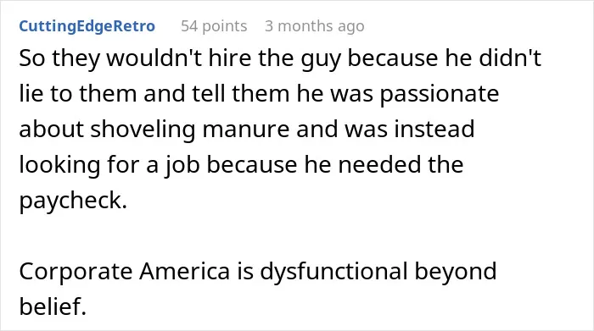Screen dimensions: 594x331
Task: Open the CuttingEdgeRetro user profile
Action: click(87, 26)
